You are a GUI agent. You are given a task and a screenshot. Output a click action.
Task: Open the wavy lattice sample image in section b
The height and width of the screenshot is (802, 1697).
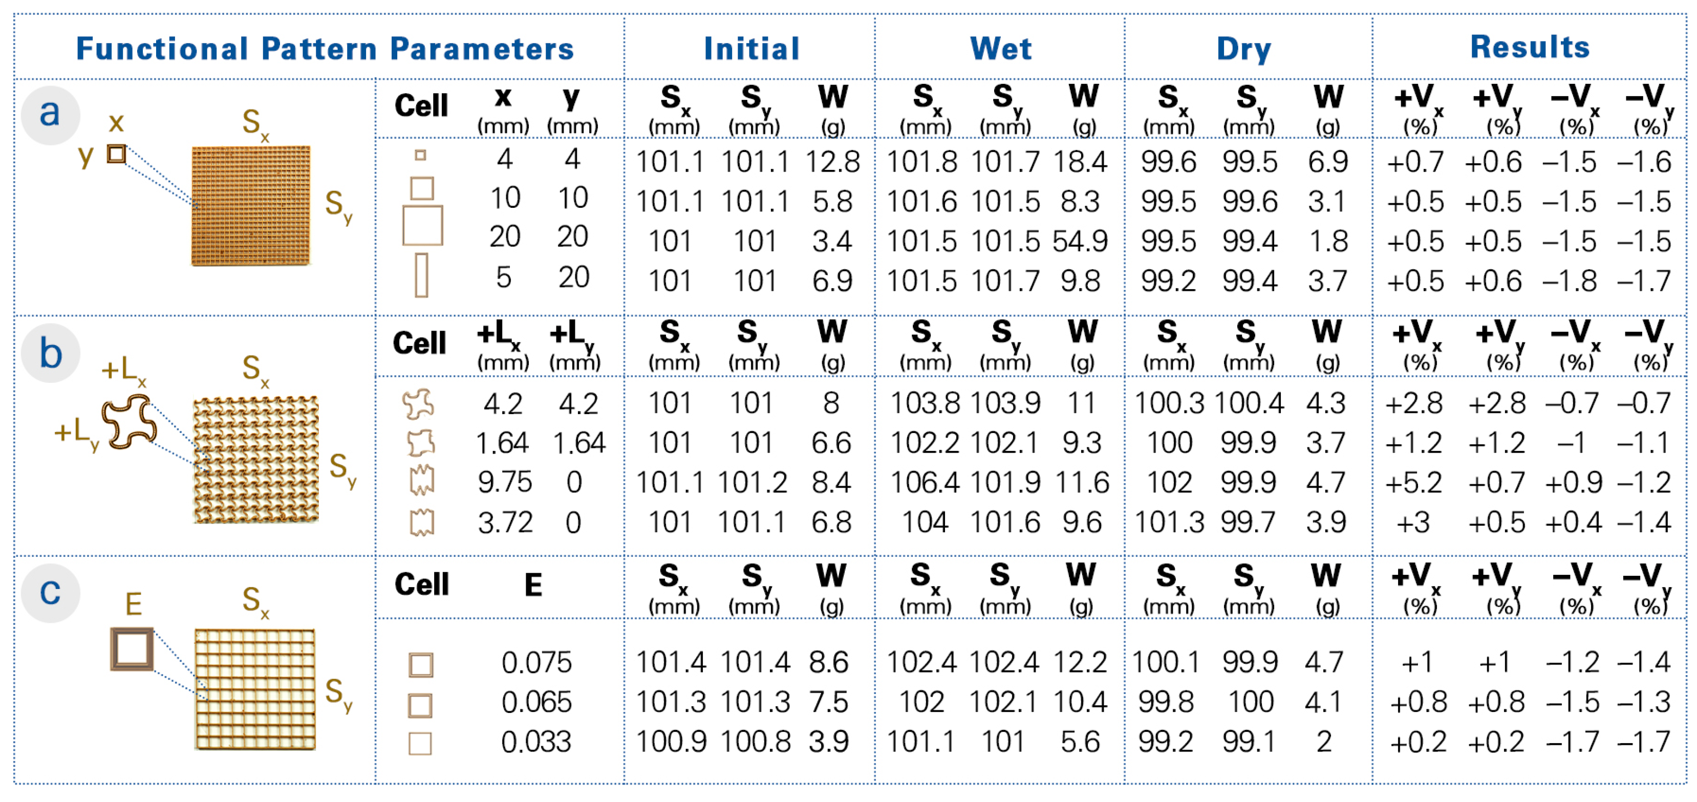pyautogui.click(x=255, y=460)
